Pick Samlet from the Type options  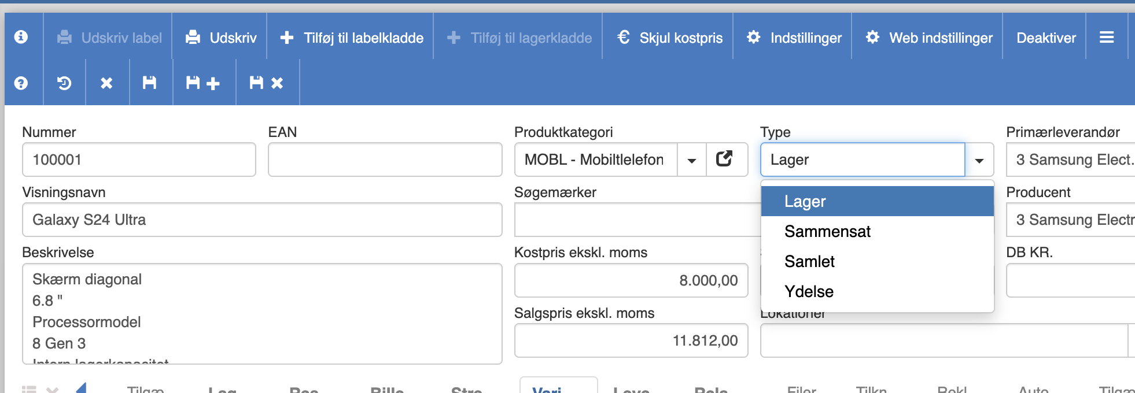(809, 262)
